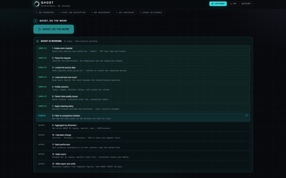This screenshot has width=286, height=178.
Task: Select step 3 Locate the source data
Action: click(x=143, y=69)
